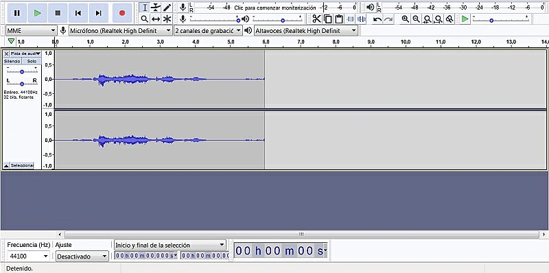Select the Time Shift tool
This screenshot has height=273, width=549.
[156, 19]
